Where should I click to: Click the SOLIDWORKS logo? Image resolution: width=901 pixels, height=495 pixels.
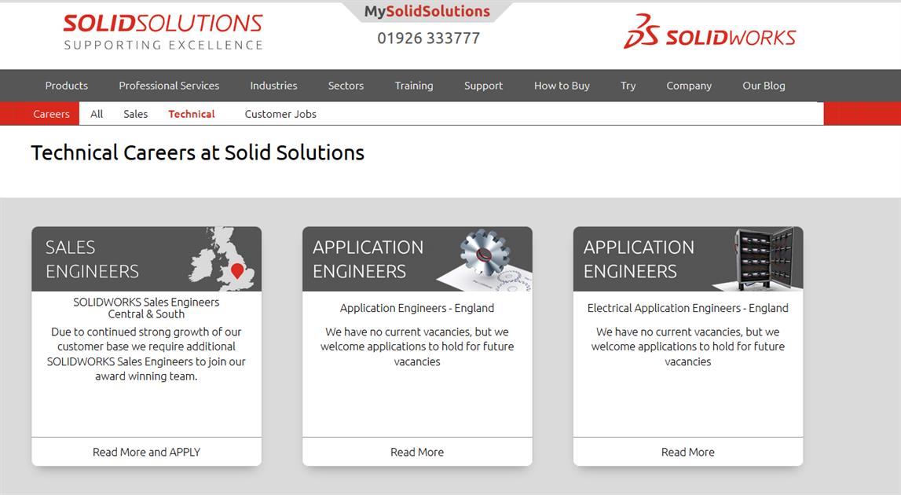click(709, 33)
